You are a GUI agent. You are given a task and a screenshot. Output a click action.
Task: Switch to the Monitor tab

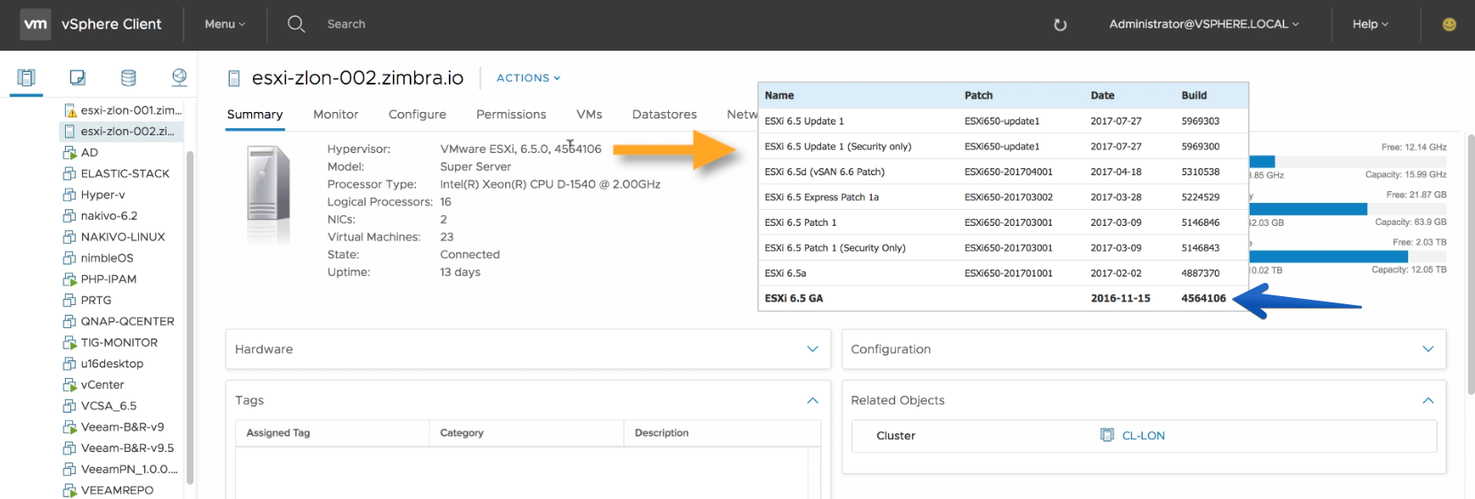(x=336, y=115)
